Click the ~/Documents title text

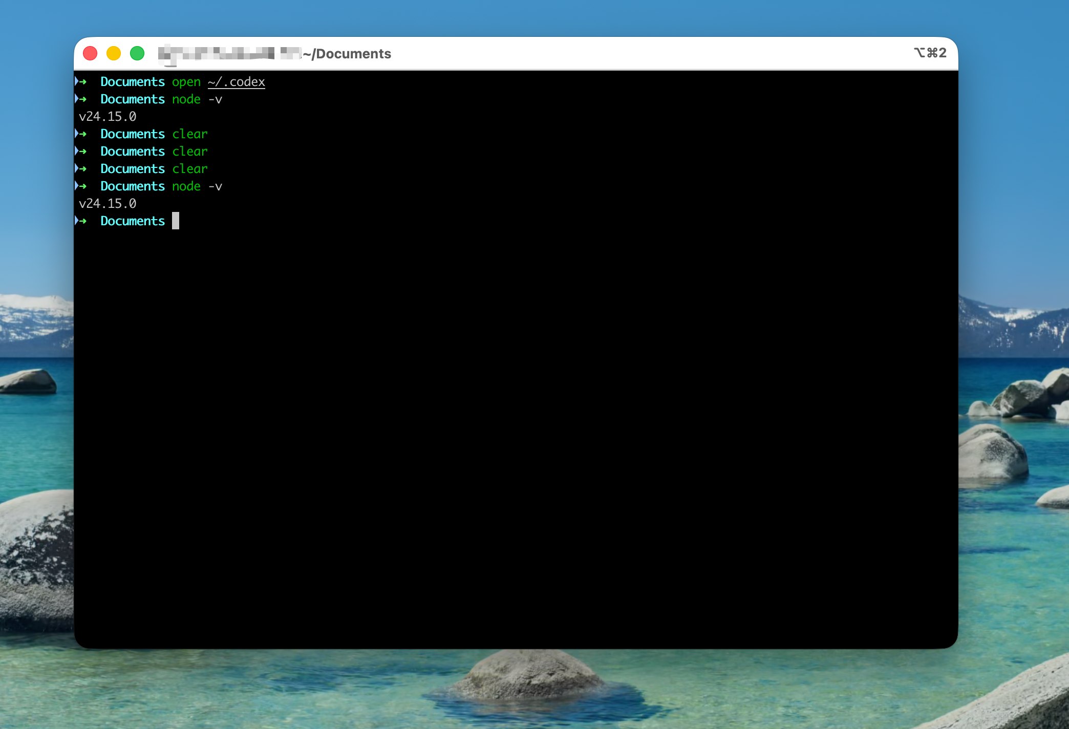[x=347, y=54]
